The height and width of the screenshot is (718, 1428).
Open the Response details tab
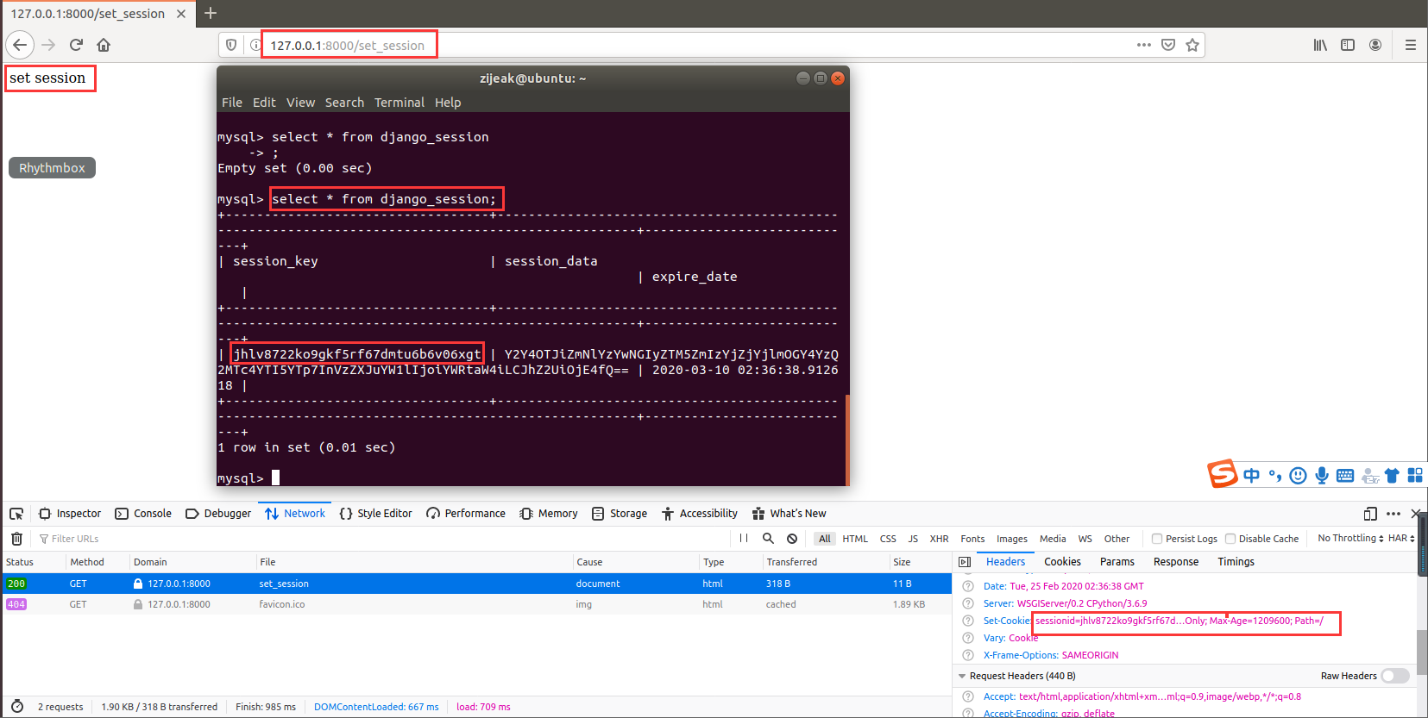(x=1176, y=562)
